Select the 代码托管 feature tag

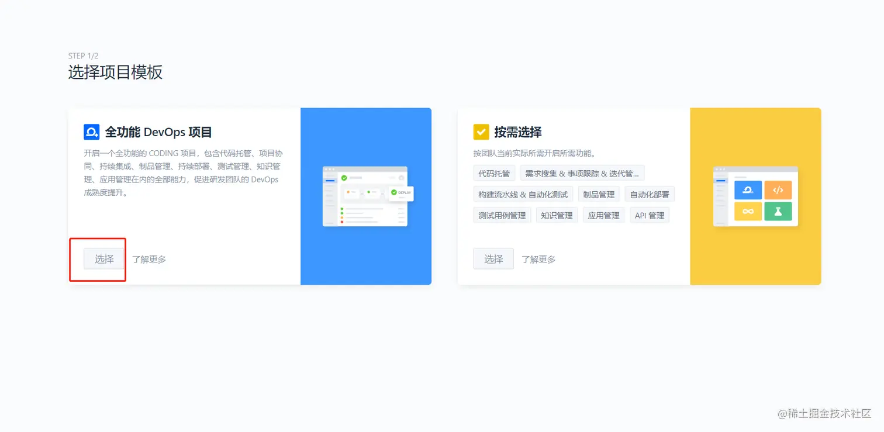[x=494, y=174]
